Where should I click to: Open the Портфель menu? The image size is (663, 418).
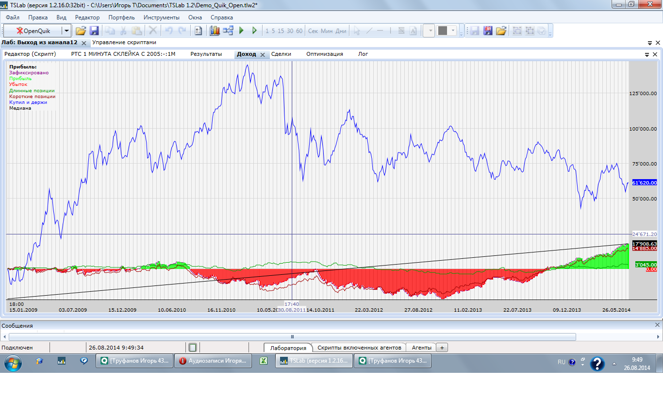click(121, 17)
